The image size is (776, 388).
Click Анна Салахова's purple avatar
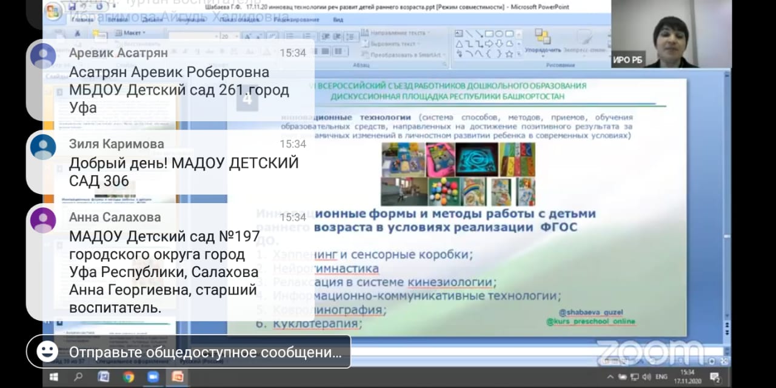(x=43, y=219)
